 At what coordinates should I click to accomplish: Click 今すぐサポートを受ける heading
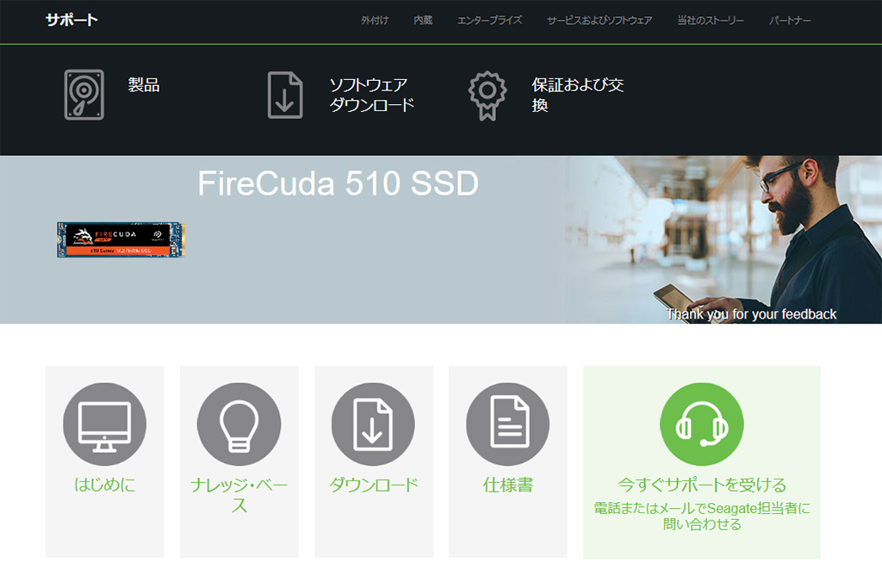click(x=701, y=485)
